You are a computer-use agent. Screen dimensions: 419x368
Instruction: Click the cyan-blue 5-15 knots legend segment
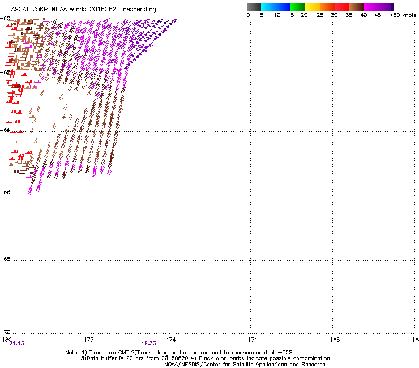[x=276, y=7]
